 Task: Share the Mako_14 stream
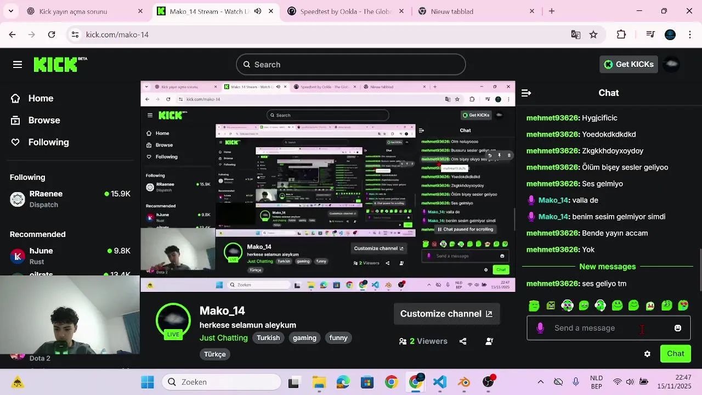tap(463, 341)
